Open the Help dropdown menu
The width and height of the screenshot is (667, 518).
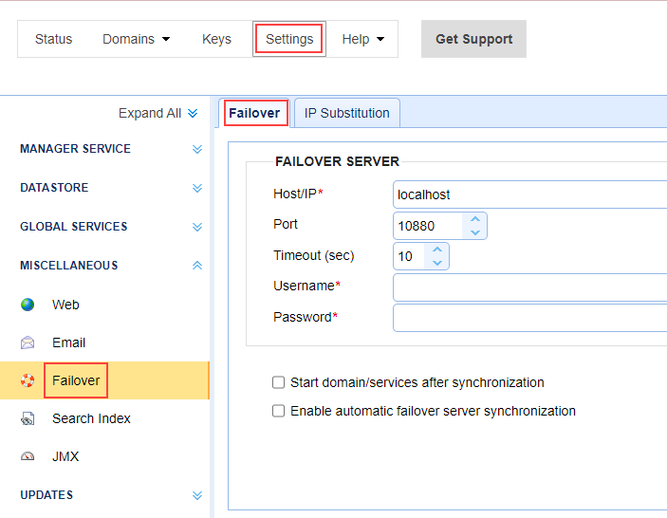(x=363, y=39)
